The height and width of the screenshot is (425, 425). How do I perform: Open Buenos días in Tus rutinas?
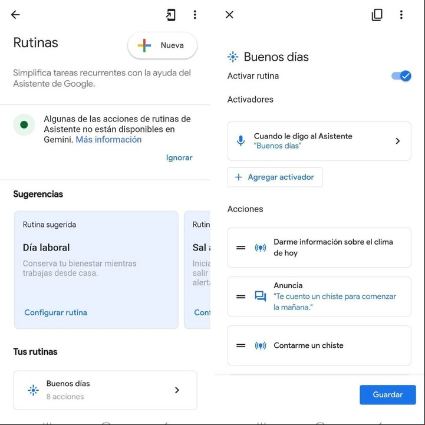point(105,390)
